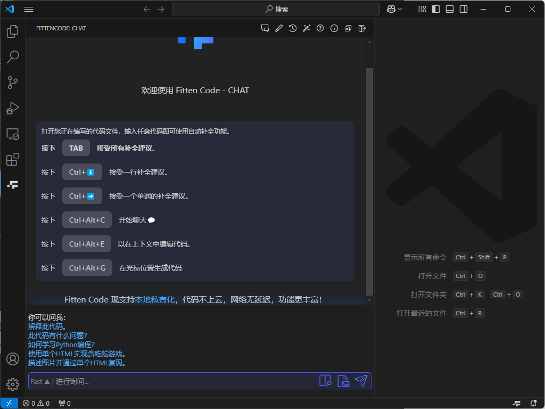Open chat history clock icon

pyautogui.click(x=293, y=28)
